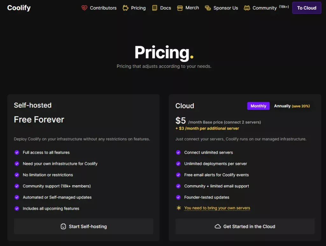Image resolution: width=326 pixels, height=246 pixels.
Task: Click the checkmark beside Connect unlimited servers
Action: 178,152
